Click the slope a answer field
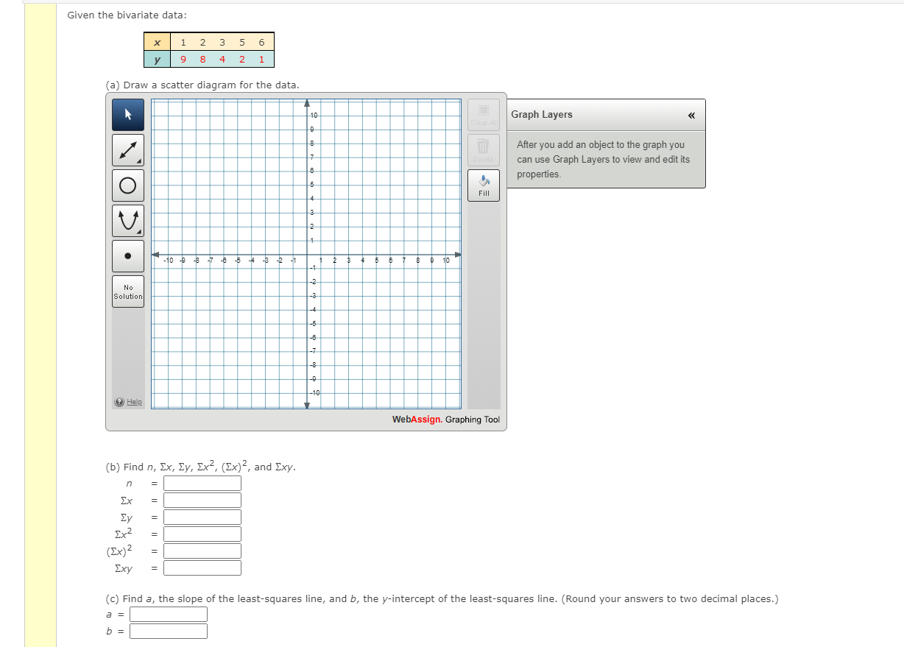 point(168,613)
